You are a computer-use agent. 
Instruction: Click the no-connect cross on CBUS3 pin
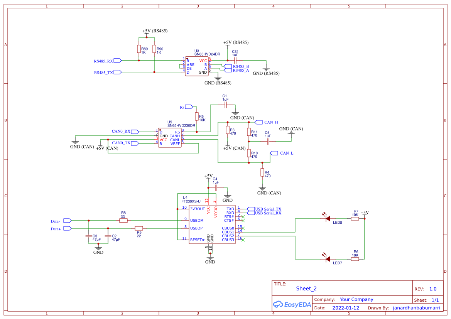[243, 240]
